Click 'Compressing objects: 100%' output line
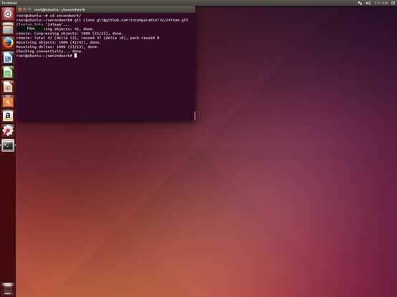Image resolution: width=397 pixels, height=297 pixels. [70, 34]
